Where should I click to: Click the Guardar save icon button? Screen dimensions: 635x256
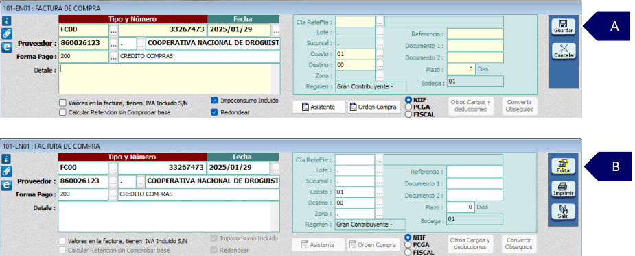pyautogui.click(x=564, y=26)
